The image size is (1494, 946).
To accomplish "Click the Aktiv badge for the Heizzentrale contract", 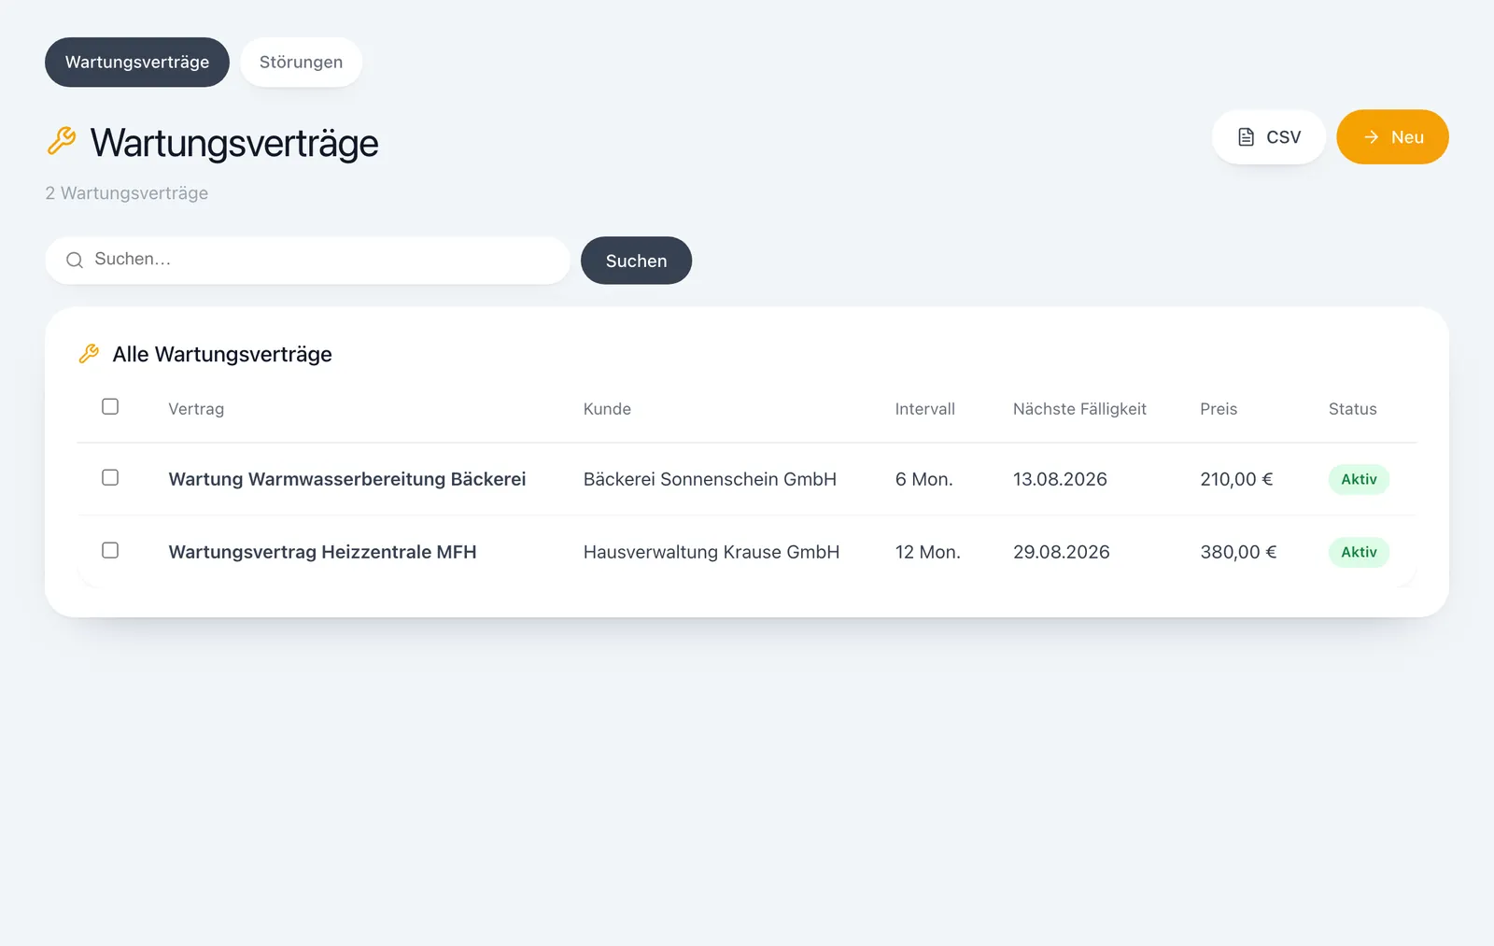I will [1359, 552].
